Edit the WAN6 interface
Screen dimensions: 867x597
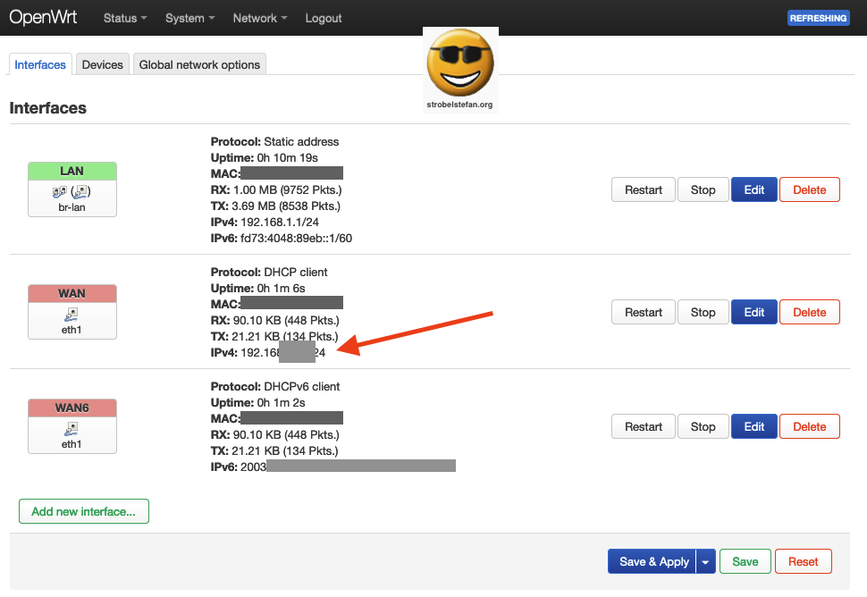click(x=754, y=426)
